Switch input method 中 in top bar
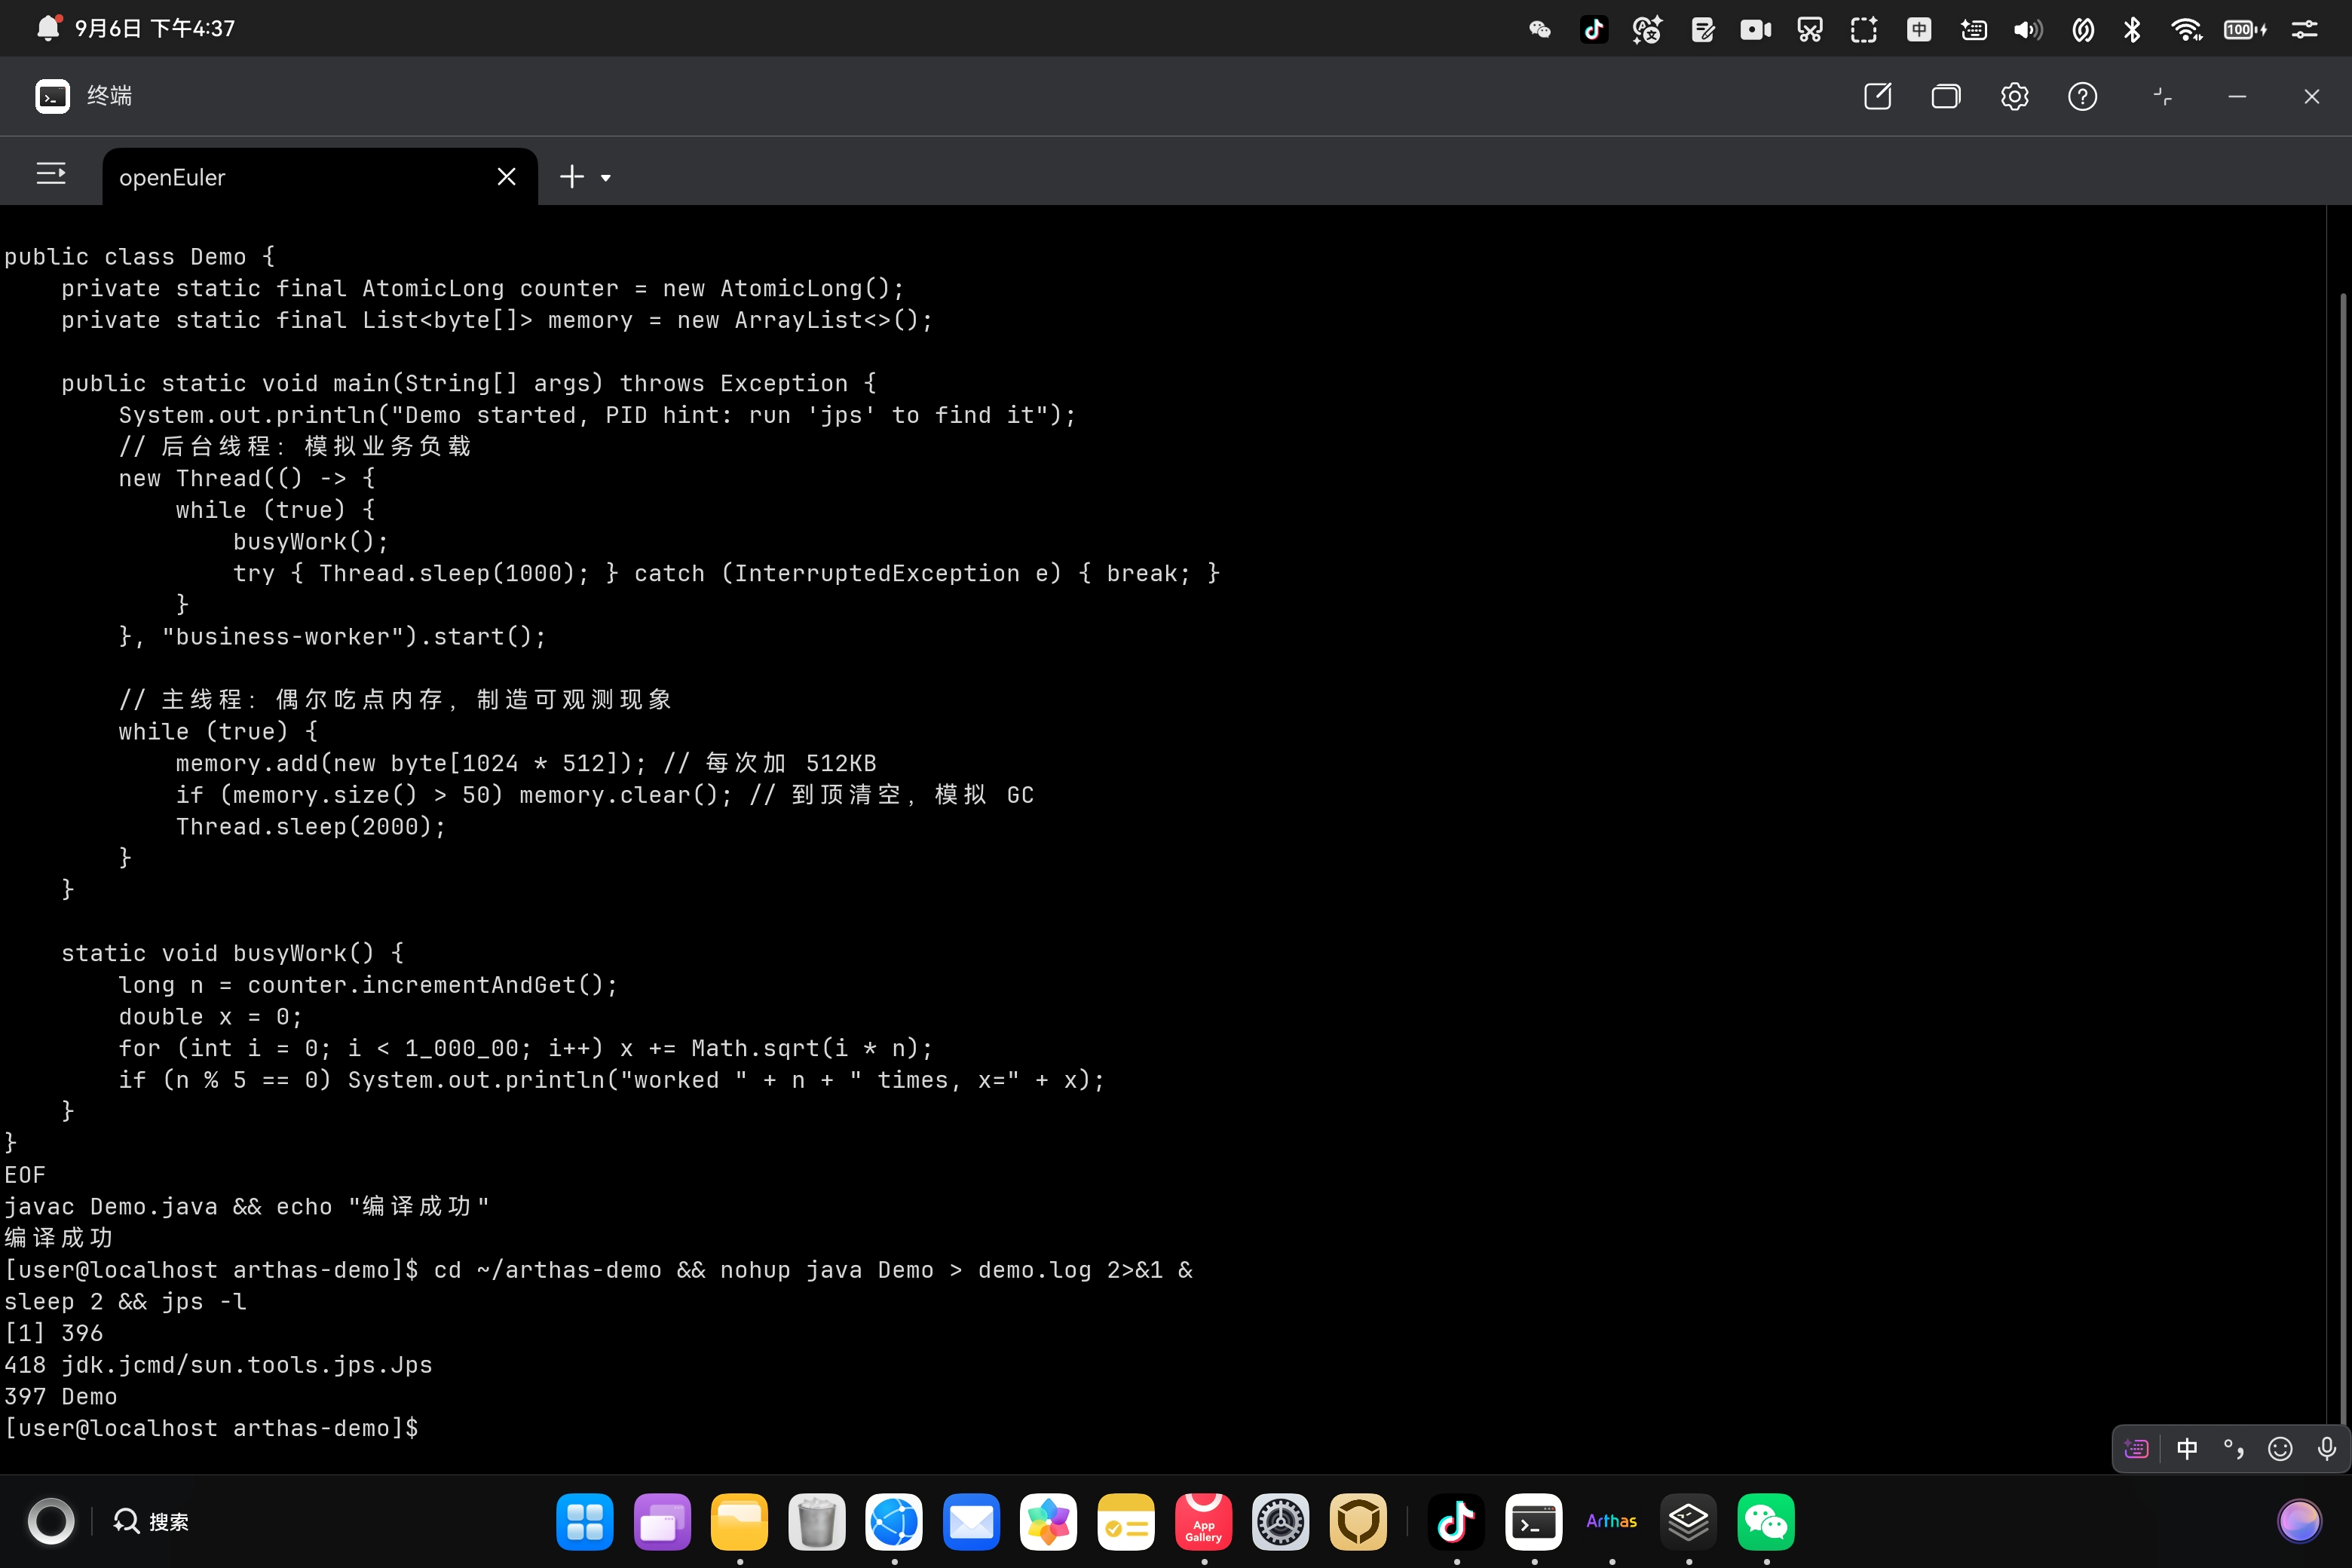This screenshot has width=2352, height=1568. pyautogui.click(x=1918, y=29)
